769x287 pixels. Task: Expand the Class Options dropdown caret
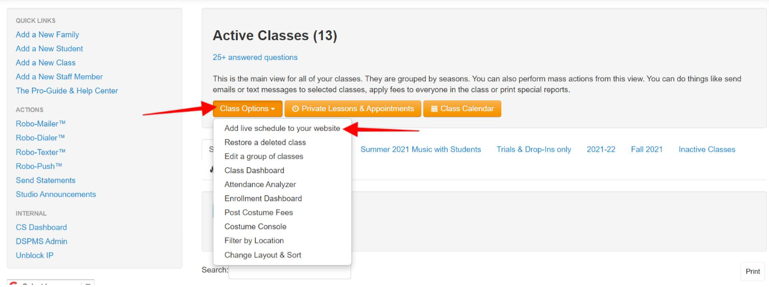click(273, 109)
